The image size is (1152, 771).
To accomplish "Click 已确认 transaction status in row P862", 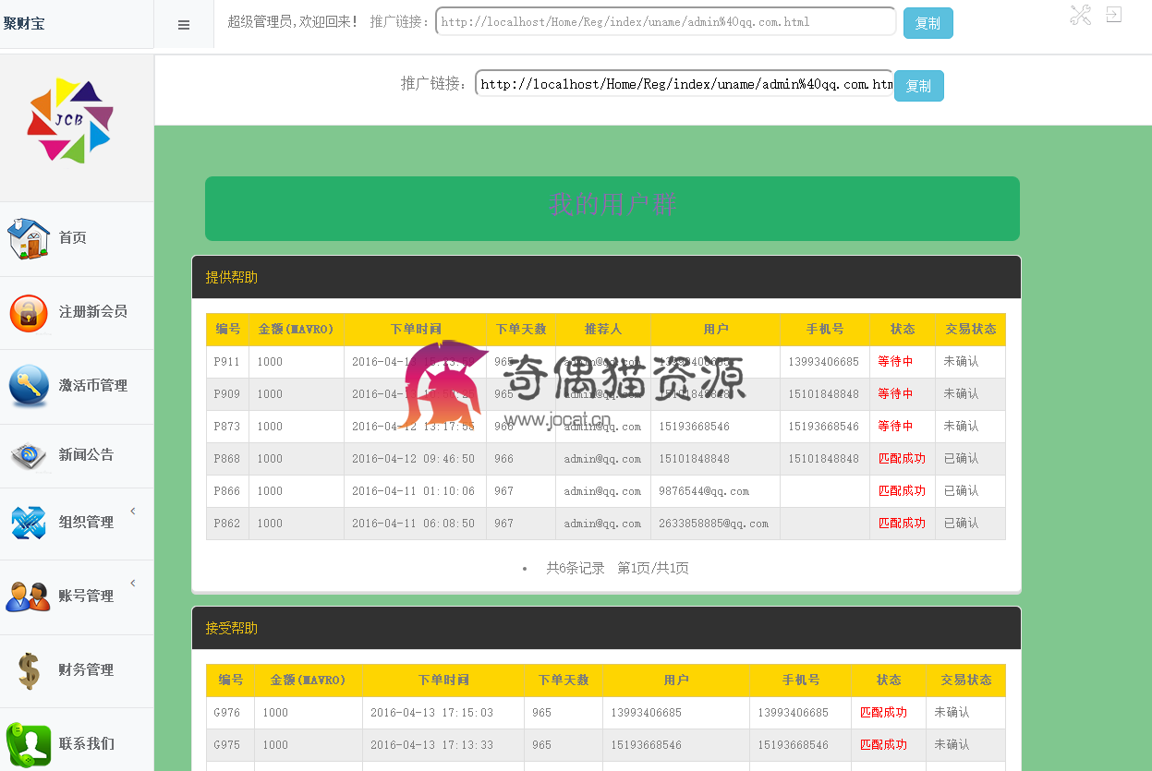I will pyautogui.click(x=961, y=524).
